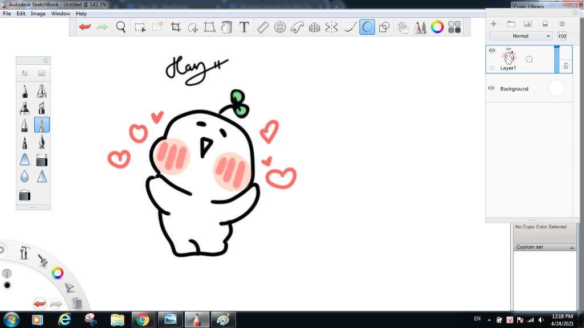Toggle the UI layout grid icon
The height and width of the screenshot is (328, 584).
click(x=455, y=27)
